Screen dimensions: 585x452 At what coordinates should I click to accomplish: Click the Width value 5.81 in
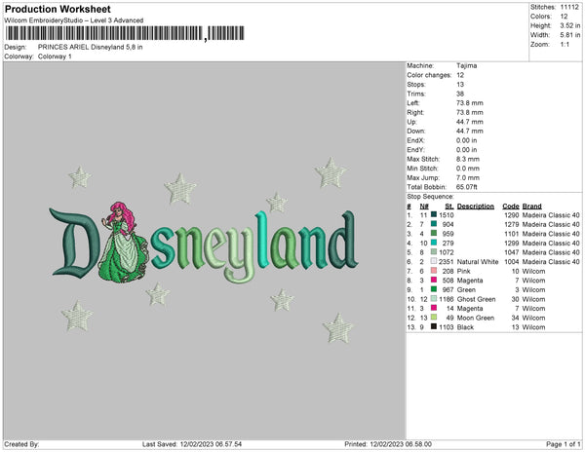pos(569,35)
